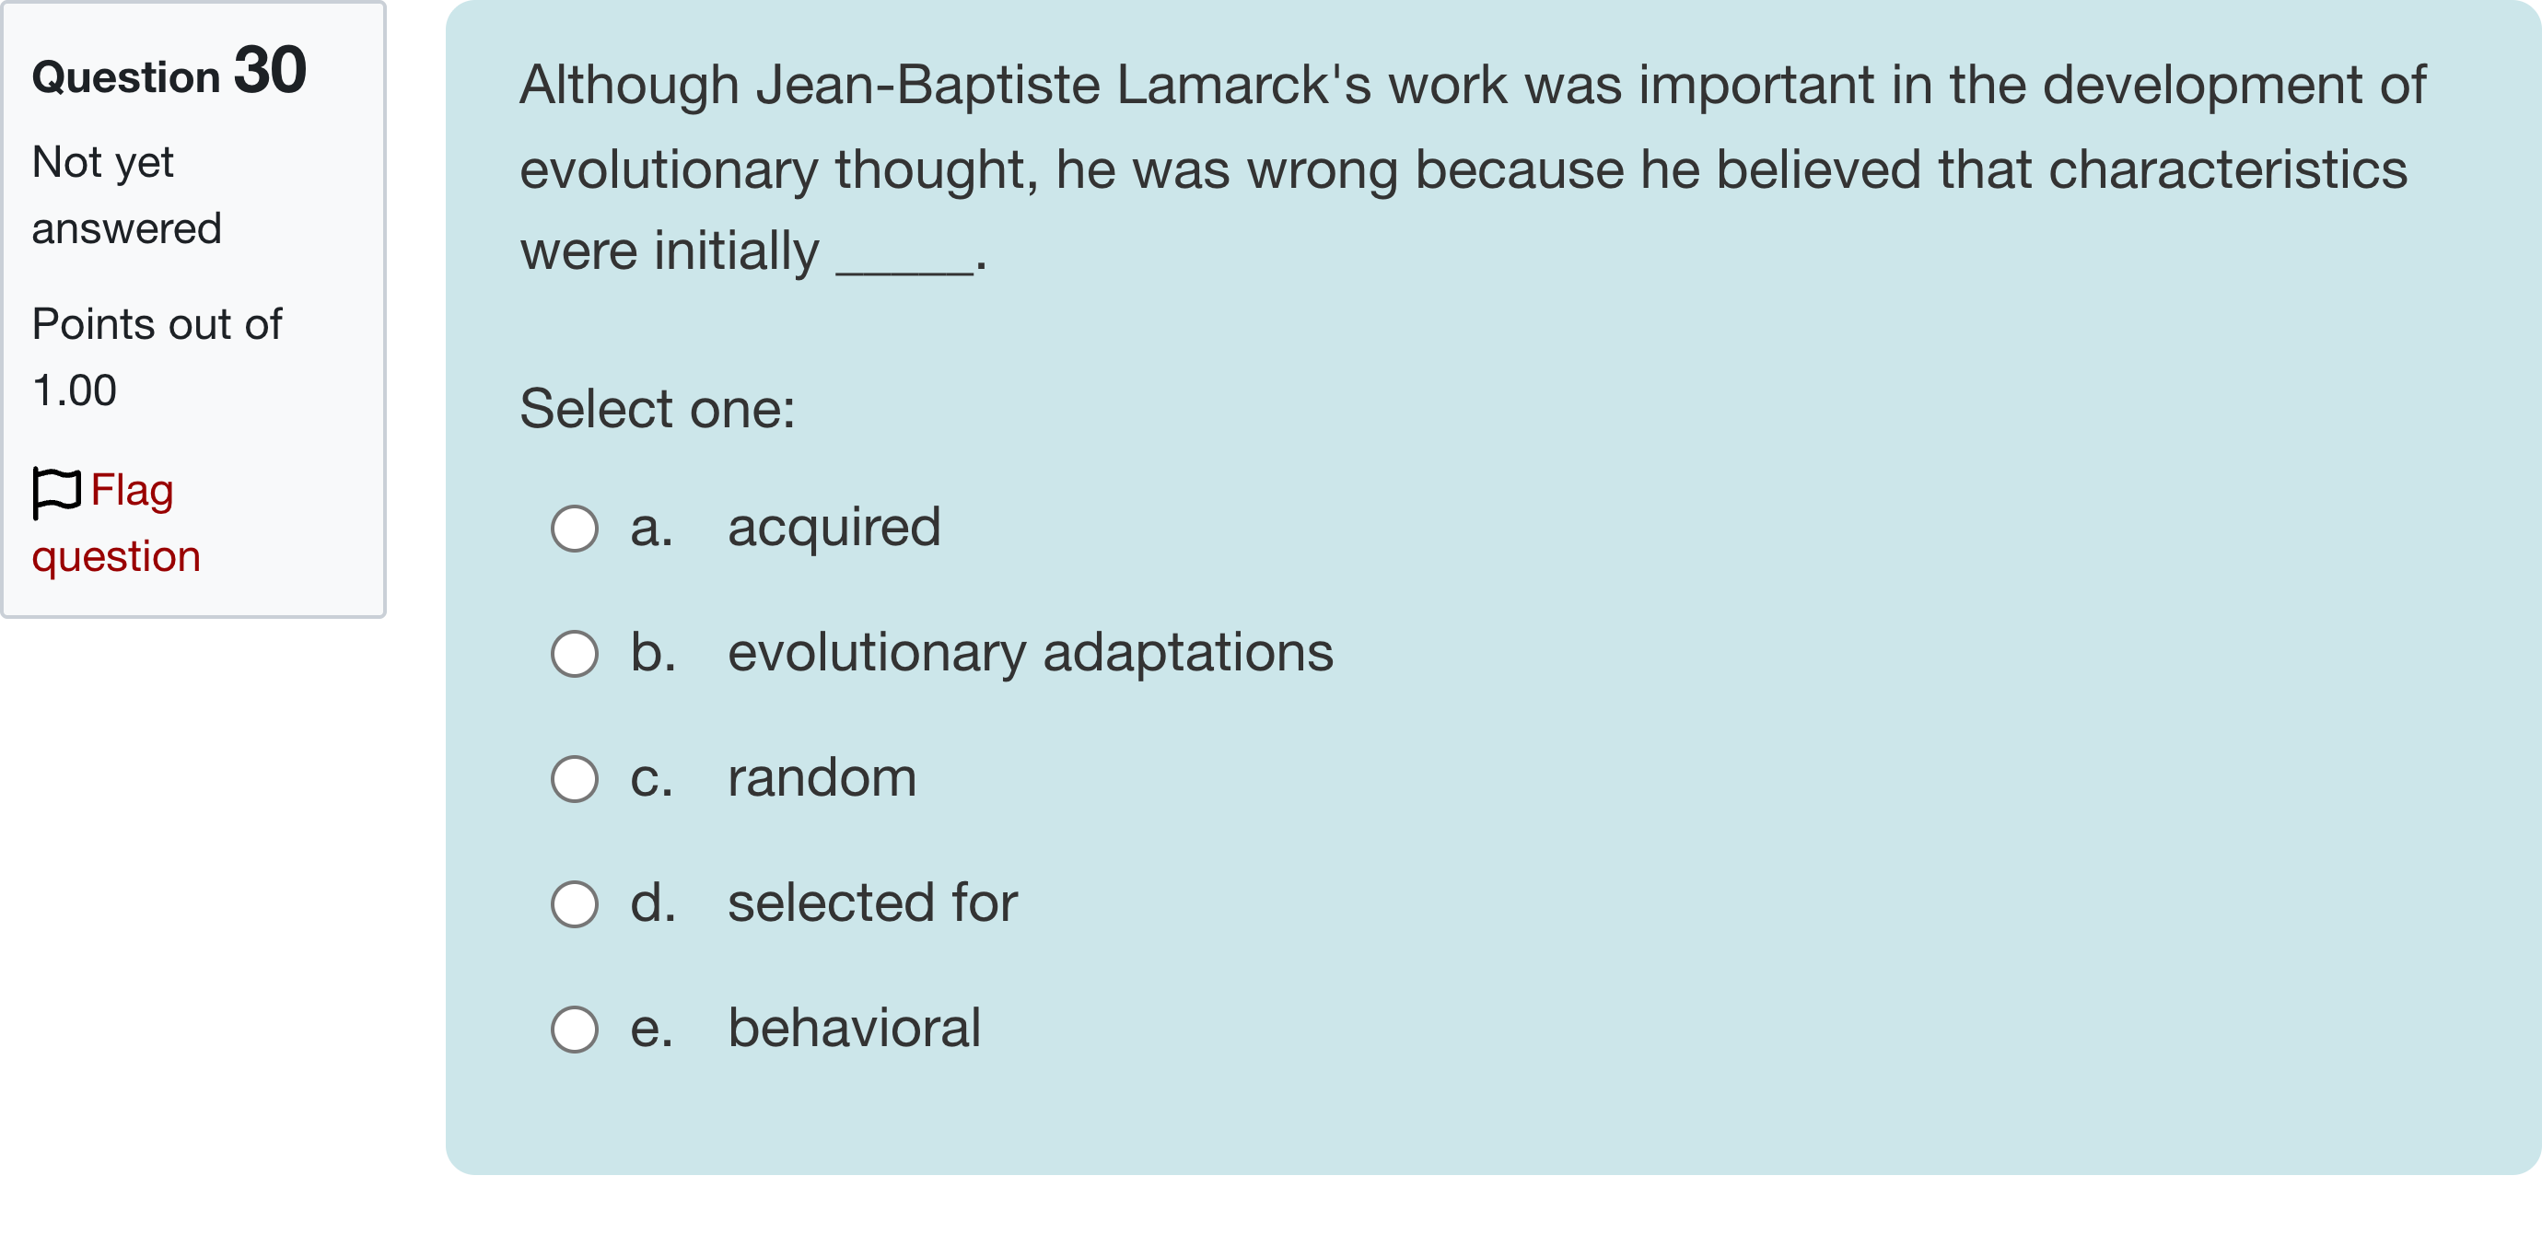Screen dimensions: 2542x1234
Task: Click the 'acquired' answer label
Action: point(834,527)
